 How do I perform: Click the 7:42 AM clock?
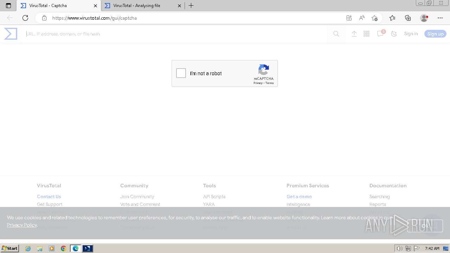click(432, 248)
